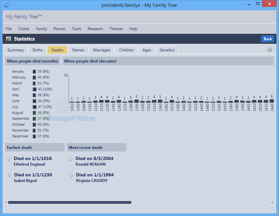Click 'Died on 6/5/2004' text

(94, 158)
